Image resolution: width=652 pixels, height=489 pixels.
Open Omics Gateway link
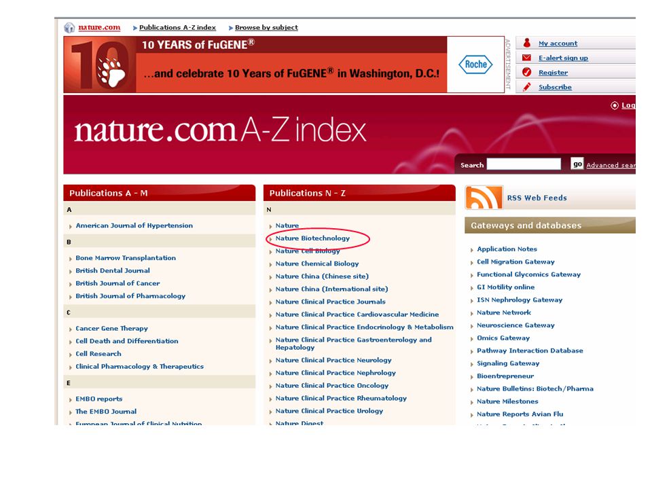503,338
